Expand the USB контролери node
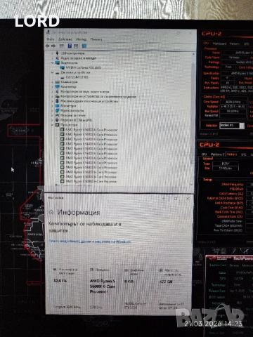Image resolution: width=253 pixels, height=337 pixels. point(52,53)
